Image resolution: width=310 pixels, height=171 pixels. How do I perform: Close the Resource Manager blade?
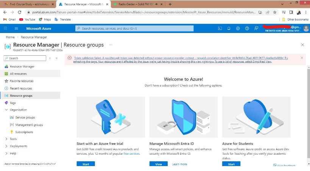(302, 45)
